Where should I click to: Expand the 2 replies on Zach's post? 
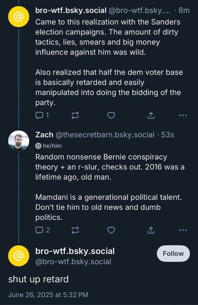pyautogui.click(x=42, y=230)
